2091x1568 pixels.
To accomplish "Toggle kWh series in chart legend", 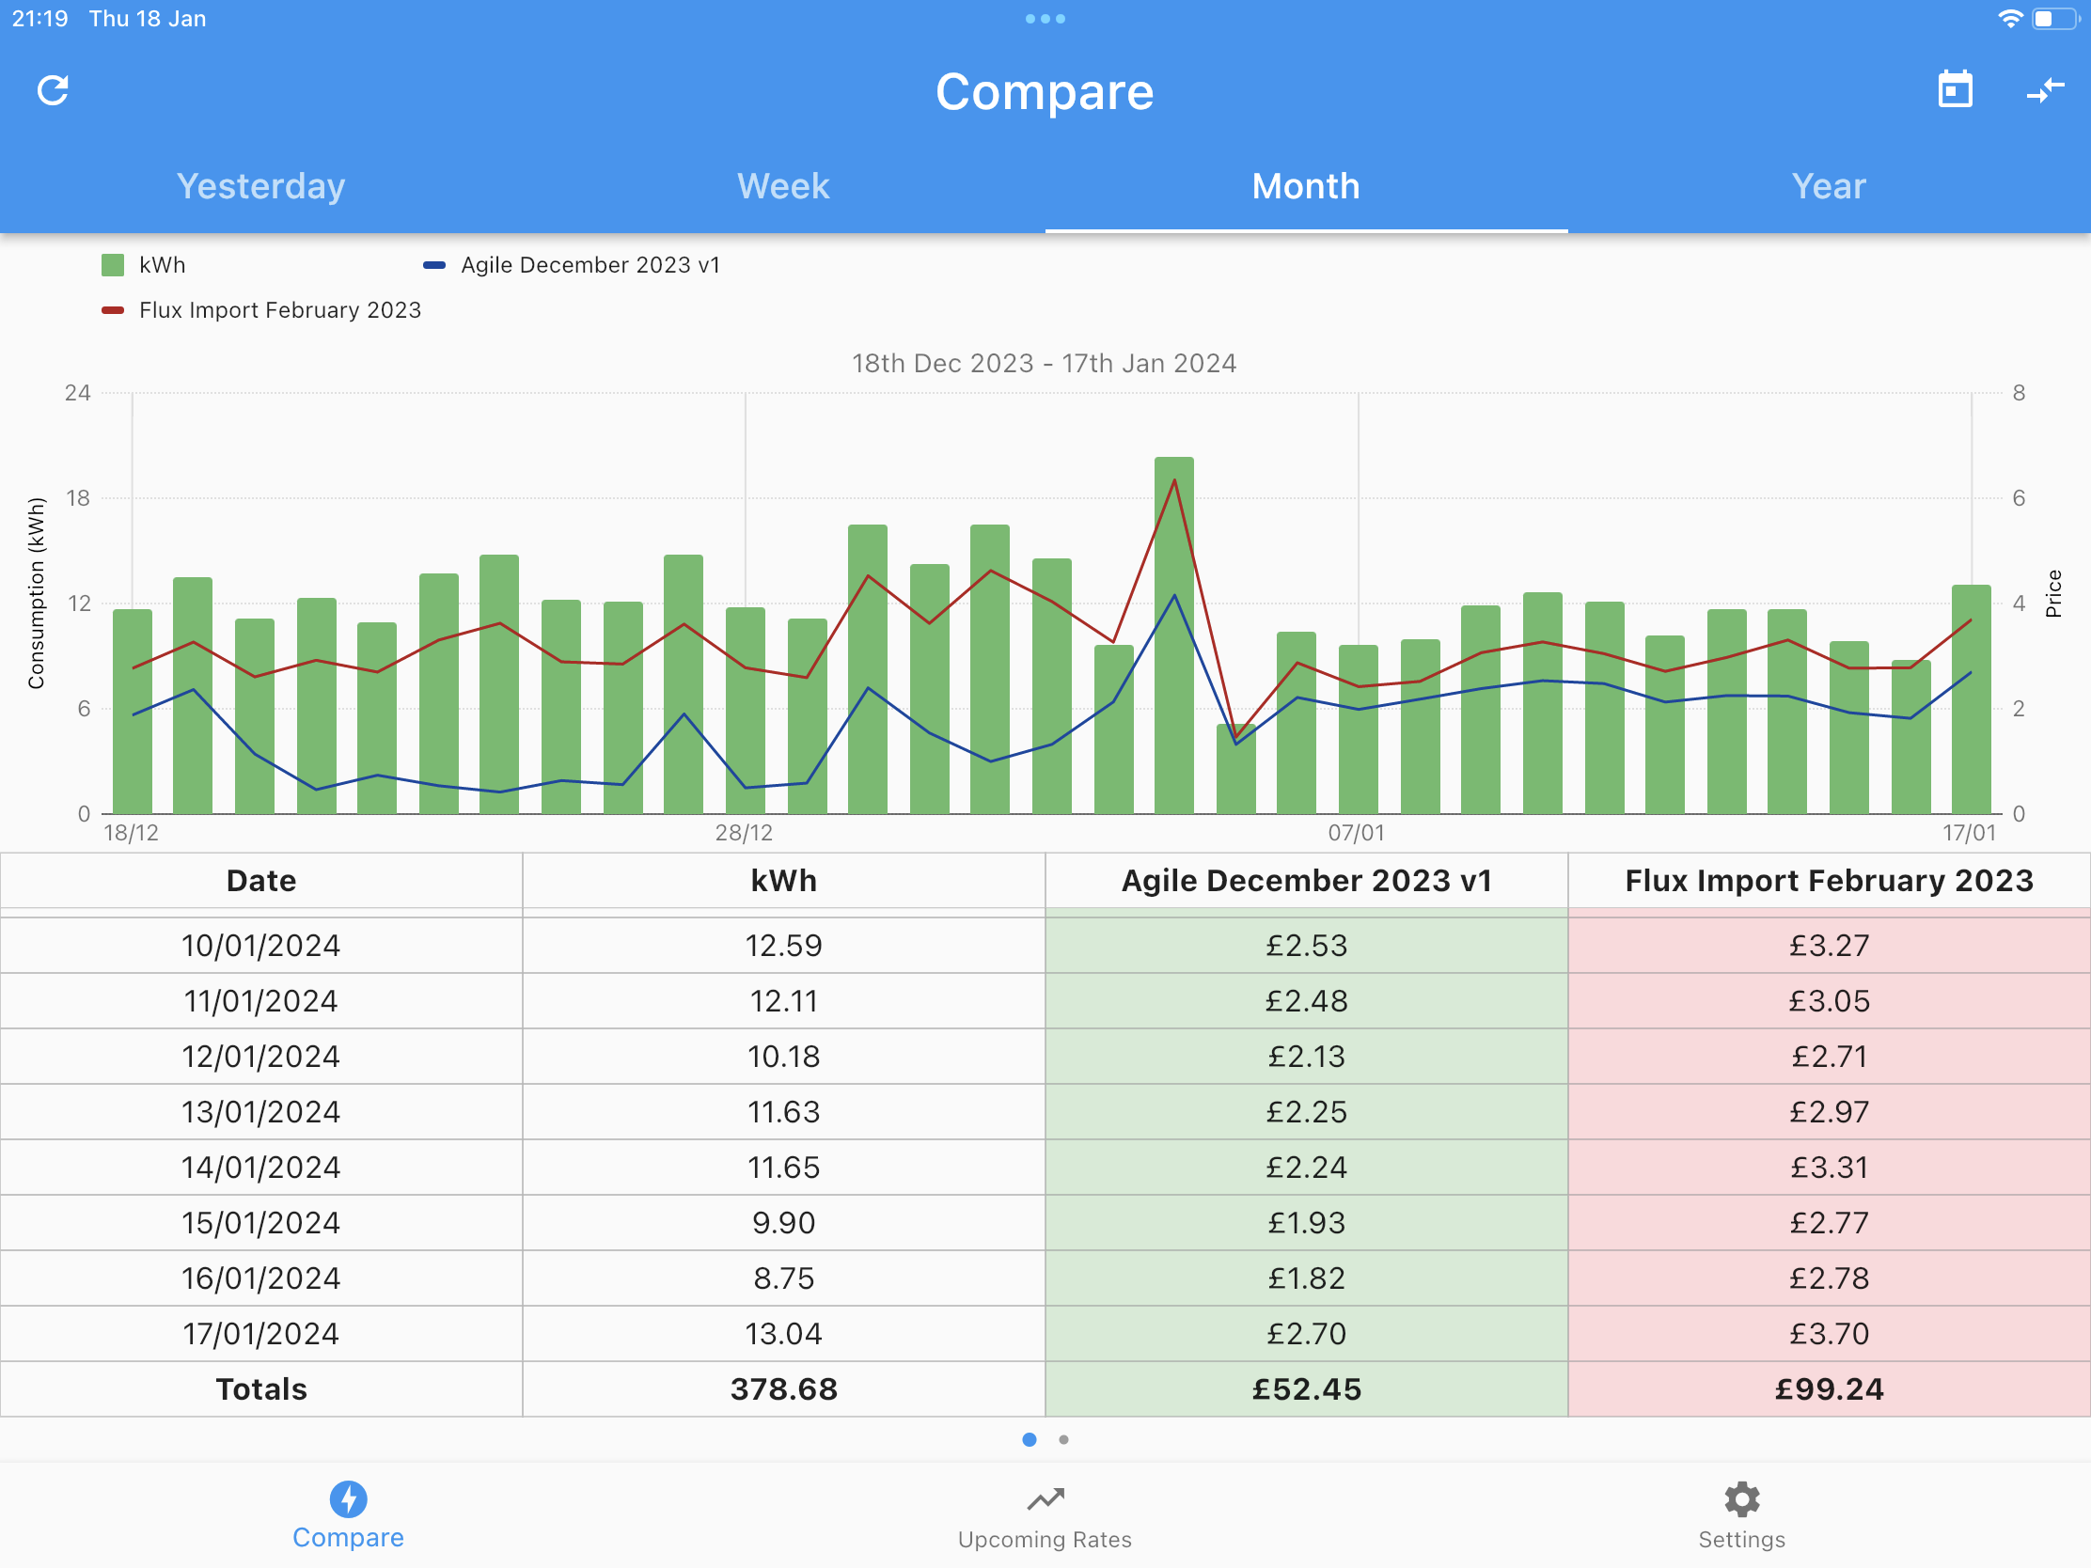I will 144,265.
